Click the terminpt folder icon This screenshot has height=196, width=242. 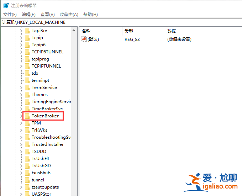click(27, 80)
